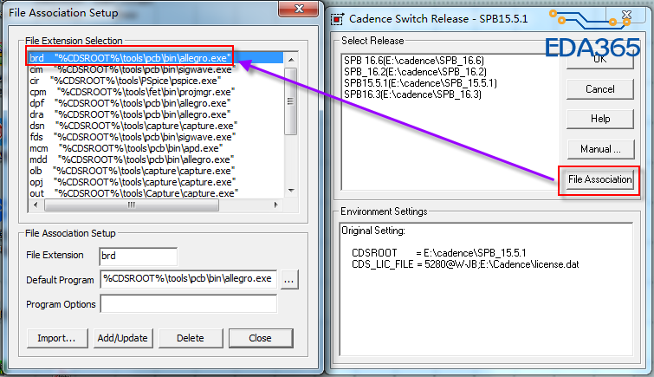Open Help in Switch Release window

[600, 119]
